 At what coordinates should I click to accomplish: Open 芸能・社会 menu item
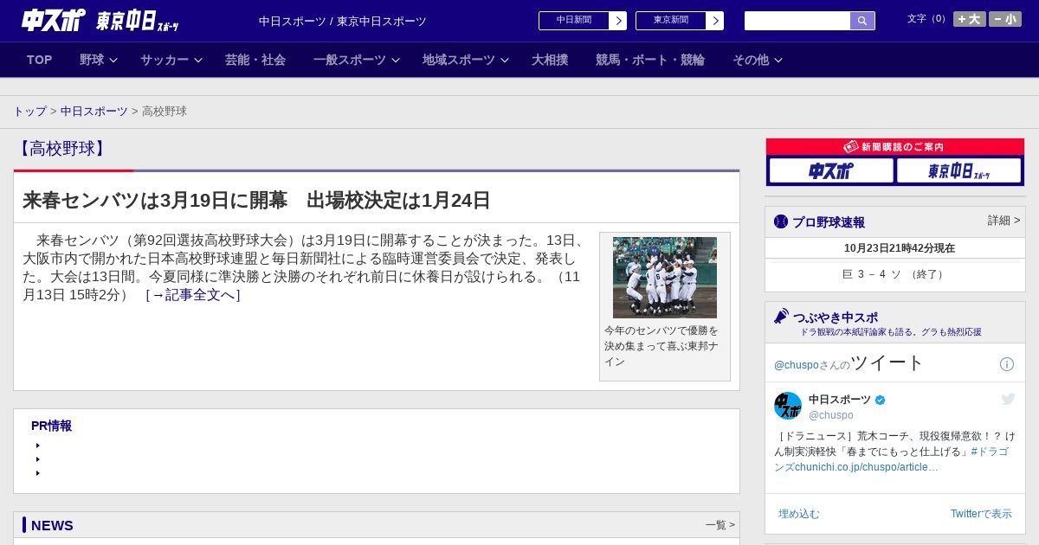click(x=255, y=60)
